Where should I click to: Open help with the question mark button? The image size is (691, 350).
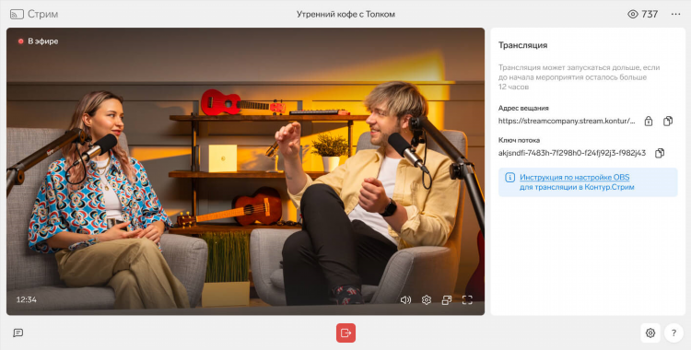[x=673, y=332]
